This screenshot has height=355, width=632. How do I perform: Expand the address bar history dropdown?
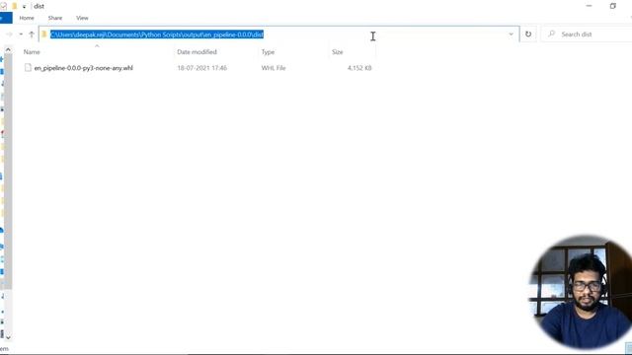tap(512, 35)
